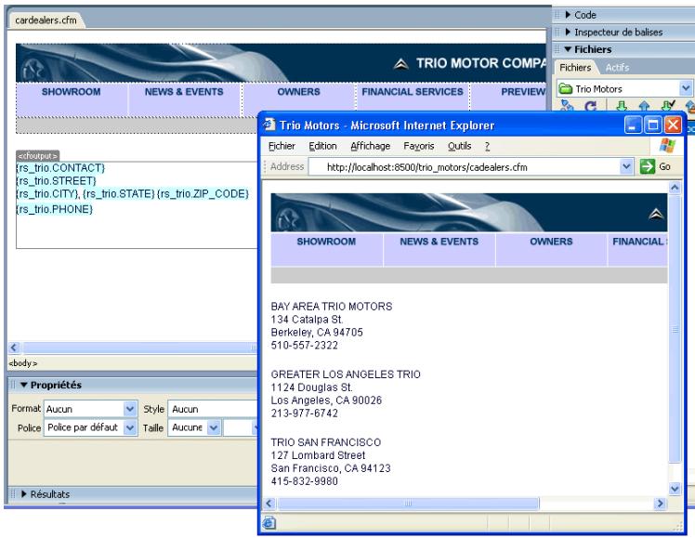Image resolution: width=695 pixels, height=538 pixels.
Task: Switch to the Fichiers tab
Action: 575,67
